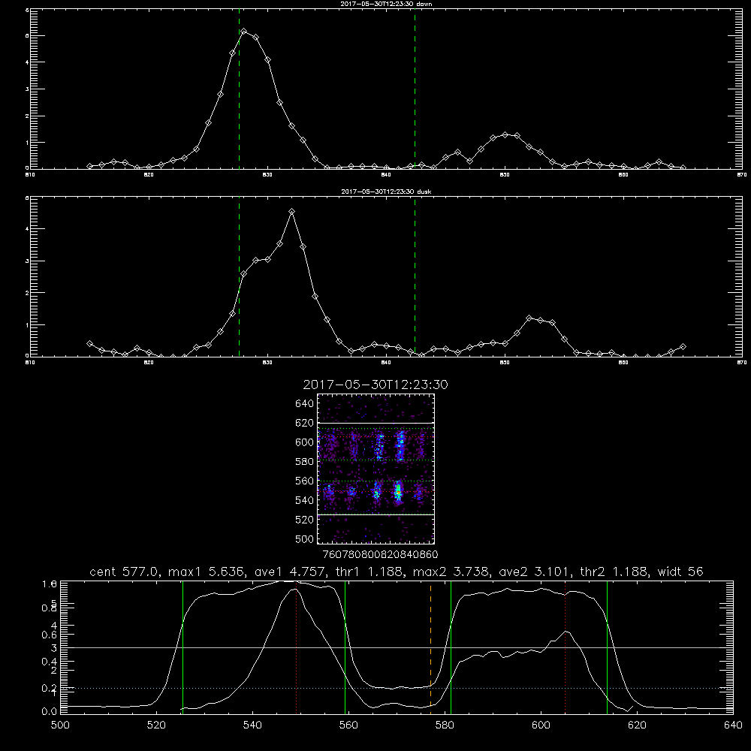The image size is (751, 751).
Task: Select the 'widt 56' value in stats line
Action: tap(680, 572)
